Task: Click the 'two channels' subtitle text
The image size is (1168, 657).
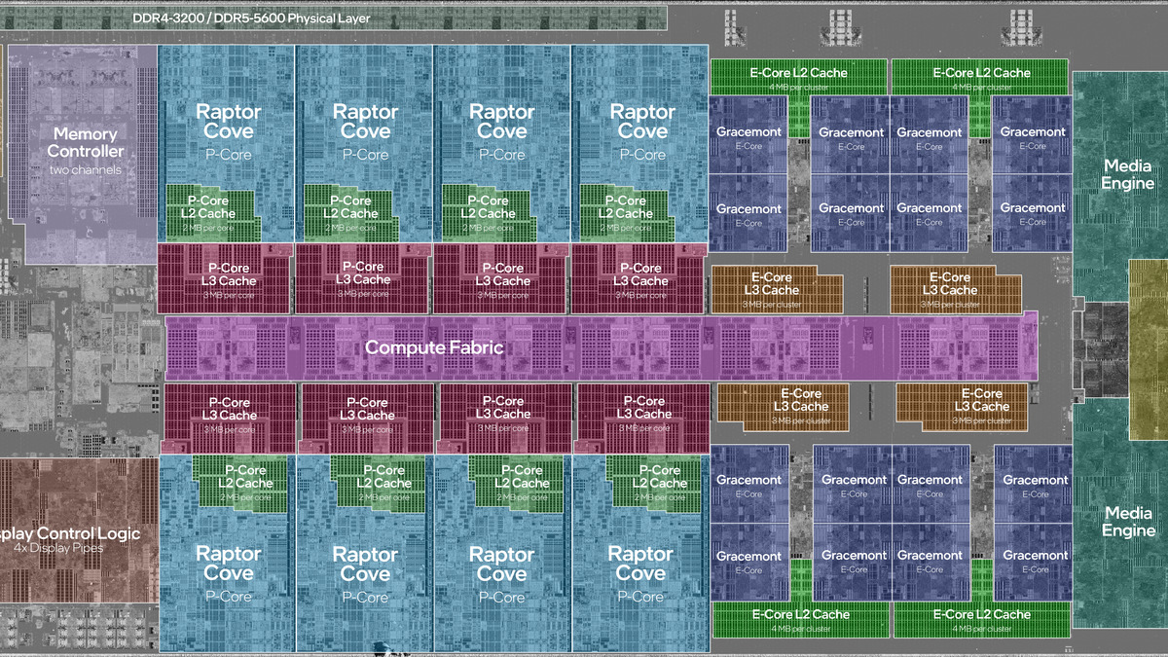Action: 86,170
